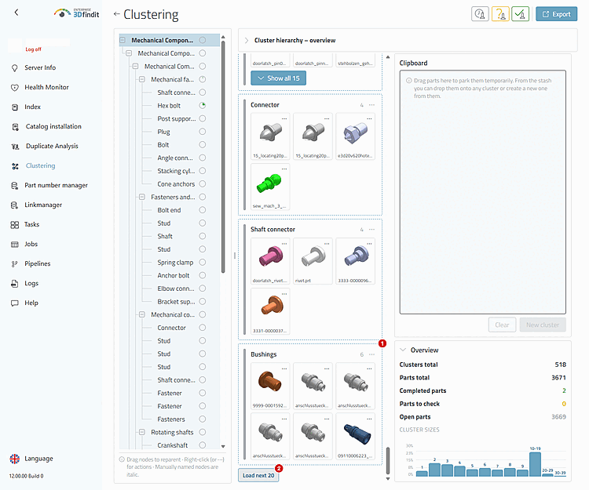589x490 pixels.
Task: Click the Jobs icon
Action: pyautogui.click(x=15, y=245)
